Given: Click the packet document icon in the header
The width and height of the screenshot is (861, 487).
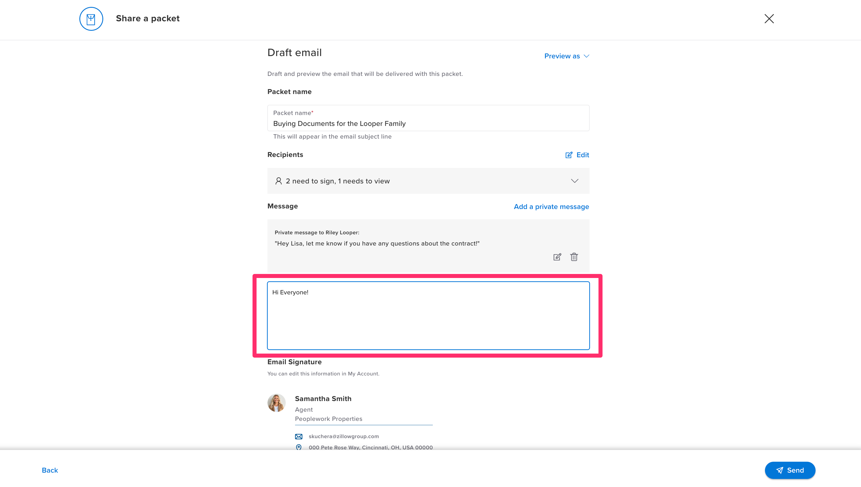Looking at the screenshot, I should pos(91,19).
